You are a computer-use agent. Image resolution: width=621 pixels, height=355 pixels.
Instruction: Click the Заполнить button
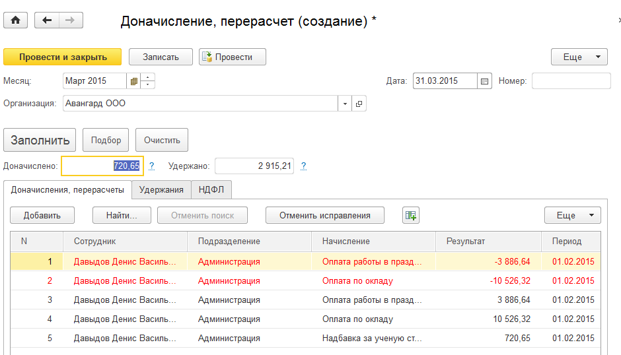pyautogui.click(x=40, y=140)
